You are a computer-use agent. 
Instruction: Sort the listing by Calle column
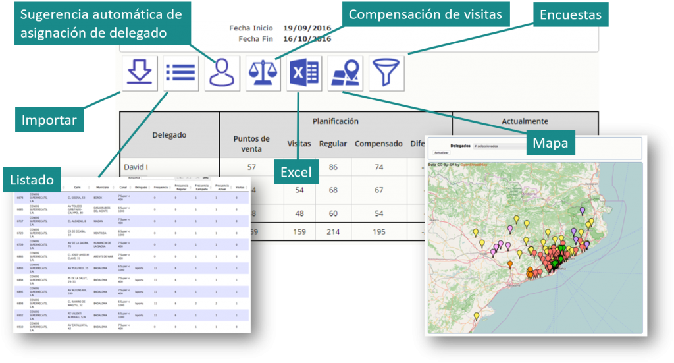[77, 187]
